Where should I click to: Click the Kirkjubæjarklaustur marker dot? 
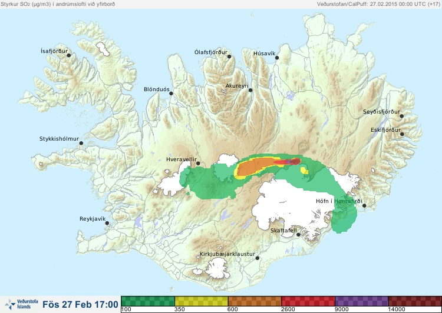pyautogui.click(x=257, y=258)
